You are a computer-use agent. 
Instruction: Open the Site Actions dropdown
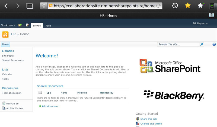(8, 25)
